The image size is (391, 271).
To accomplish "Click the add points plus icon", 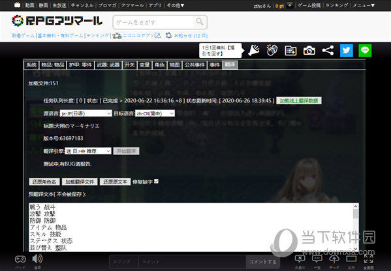I will [x=290, y=5].
